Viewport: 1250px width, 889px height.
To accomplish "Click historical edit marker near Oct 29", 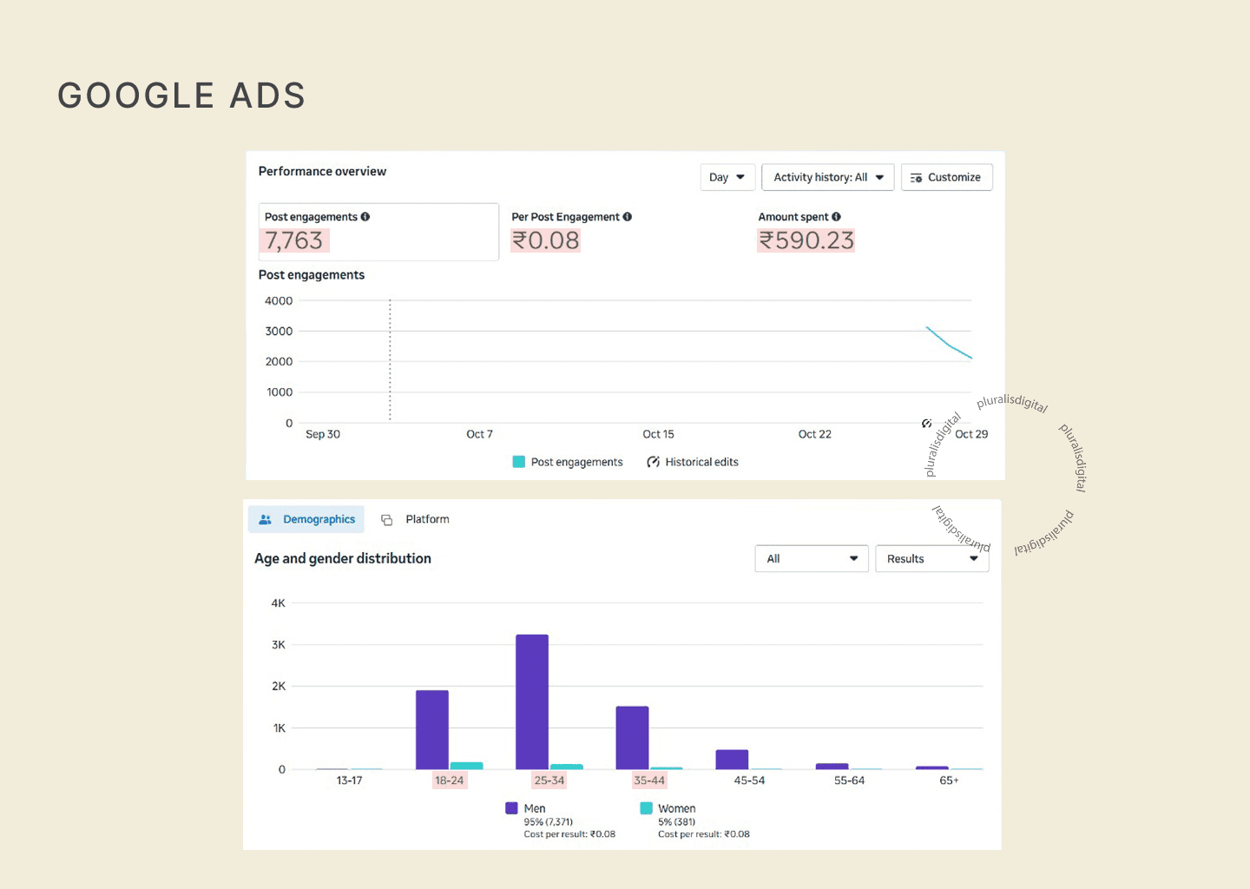I will tap(926, 424).
